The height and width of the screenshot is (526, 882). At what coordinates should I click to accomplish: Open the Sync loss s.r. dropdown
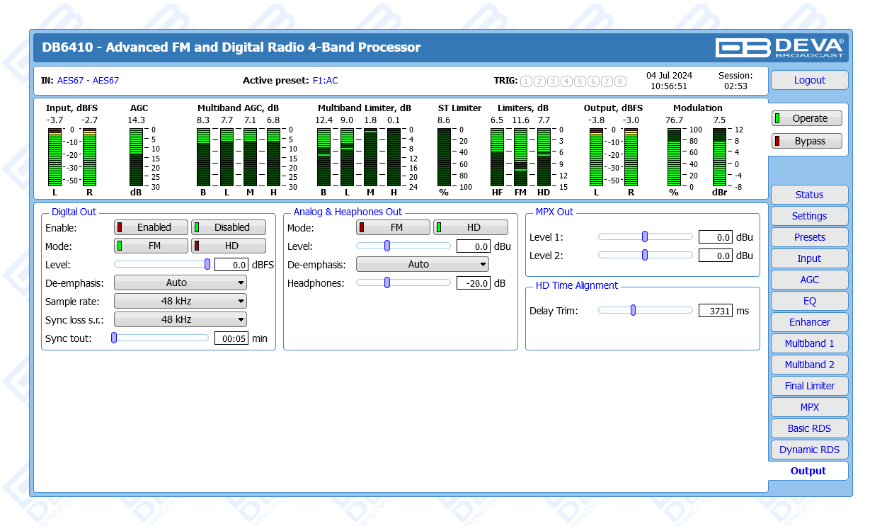[x=181, y=319]
